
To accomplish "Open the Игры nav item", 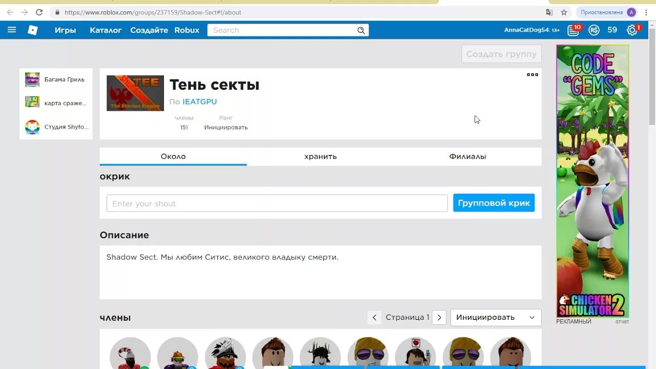I will pos(65,30).
